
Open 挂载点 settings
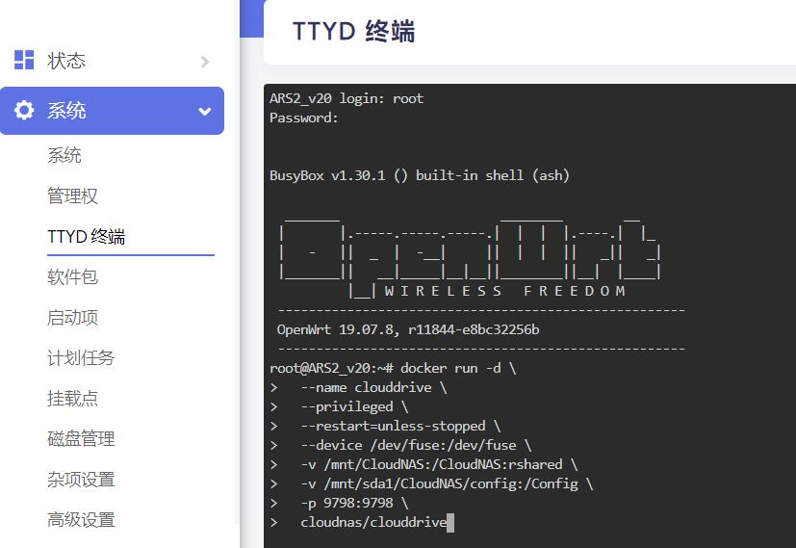point(72,398)
